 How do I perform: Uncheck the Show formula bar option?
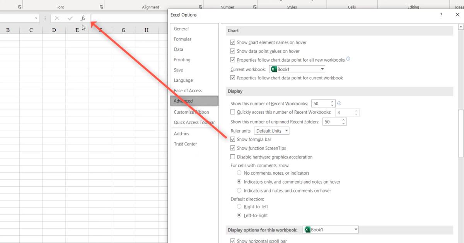pos(232,139)
